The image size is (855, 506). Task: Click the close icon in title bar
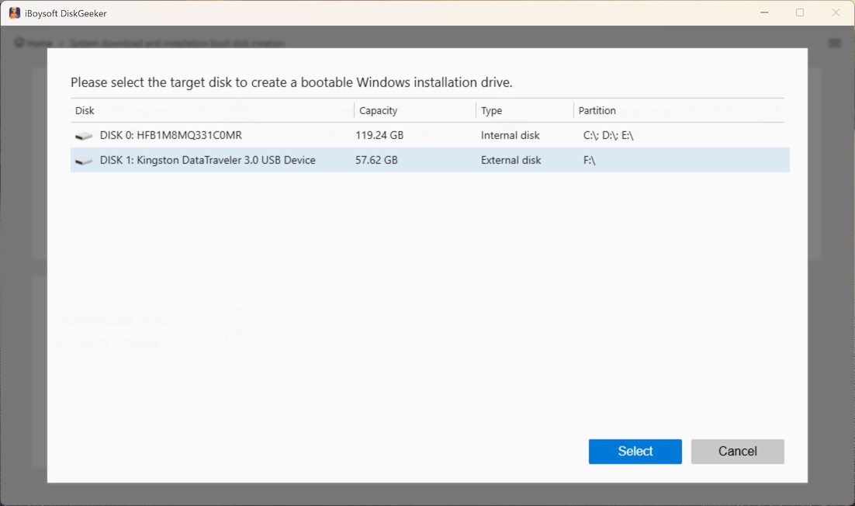[x=836, y=12]
